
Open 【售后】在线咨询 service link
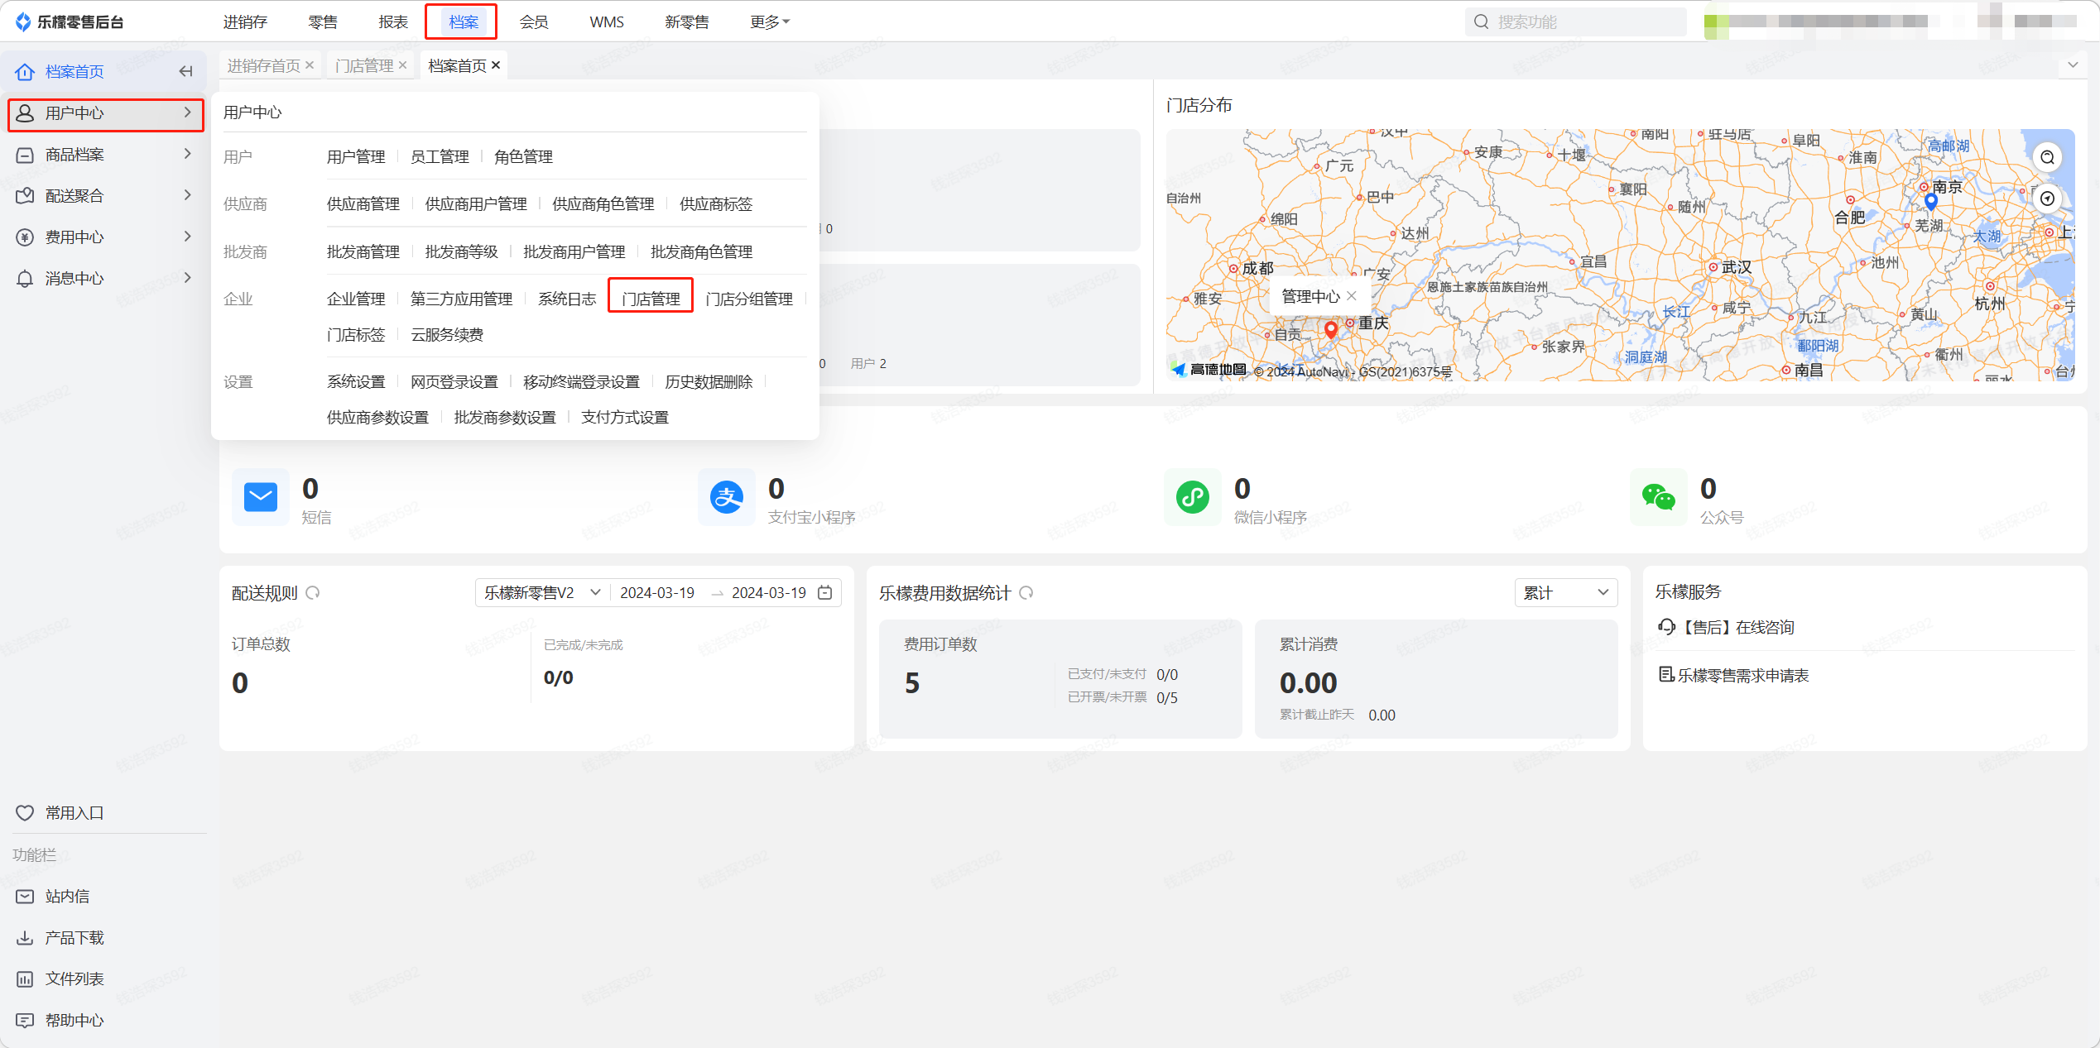pyautogui.click(x=1727, y=628)
